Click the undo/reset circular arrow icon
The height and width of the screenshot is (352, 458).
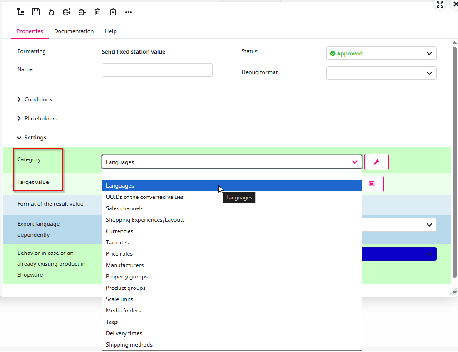[51, 12]
